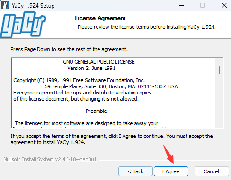Close the YaCy Setup window
Screen dimensions: 231x180
pyautogui.click(x=224, y=5)
